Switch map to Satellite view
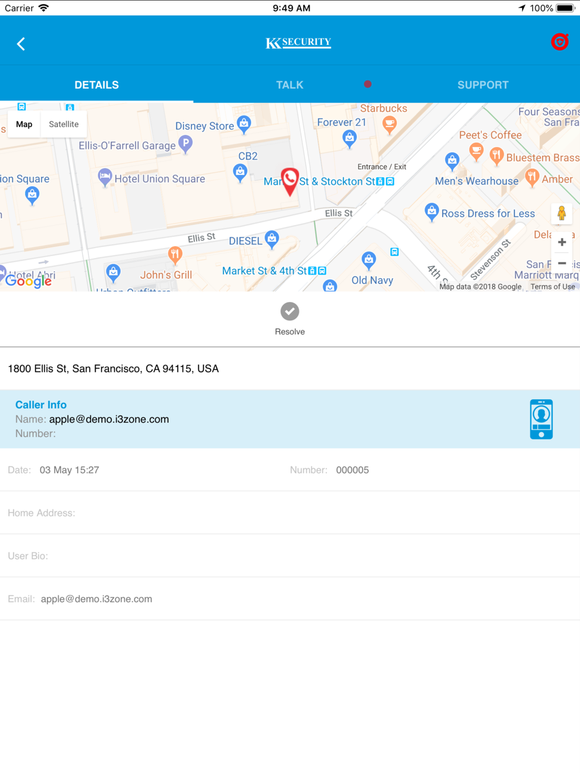 pyautogui.click(x=64, y=124)
